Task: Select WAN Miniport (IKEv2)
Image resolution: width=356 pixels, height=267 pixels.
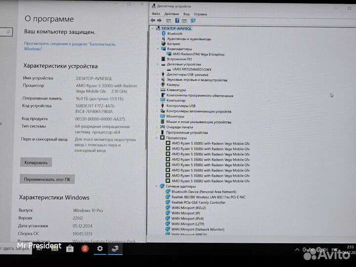Action: click(x=188, y=208)
